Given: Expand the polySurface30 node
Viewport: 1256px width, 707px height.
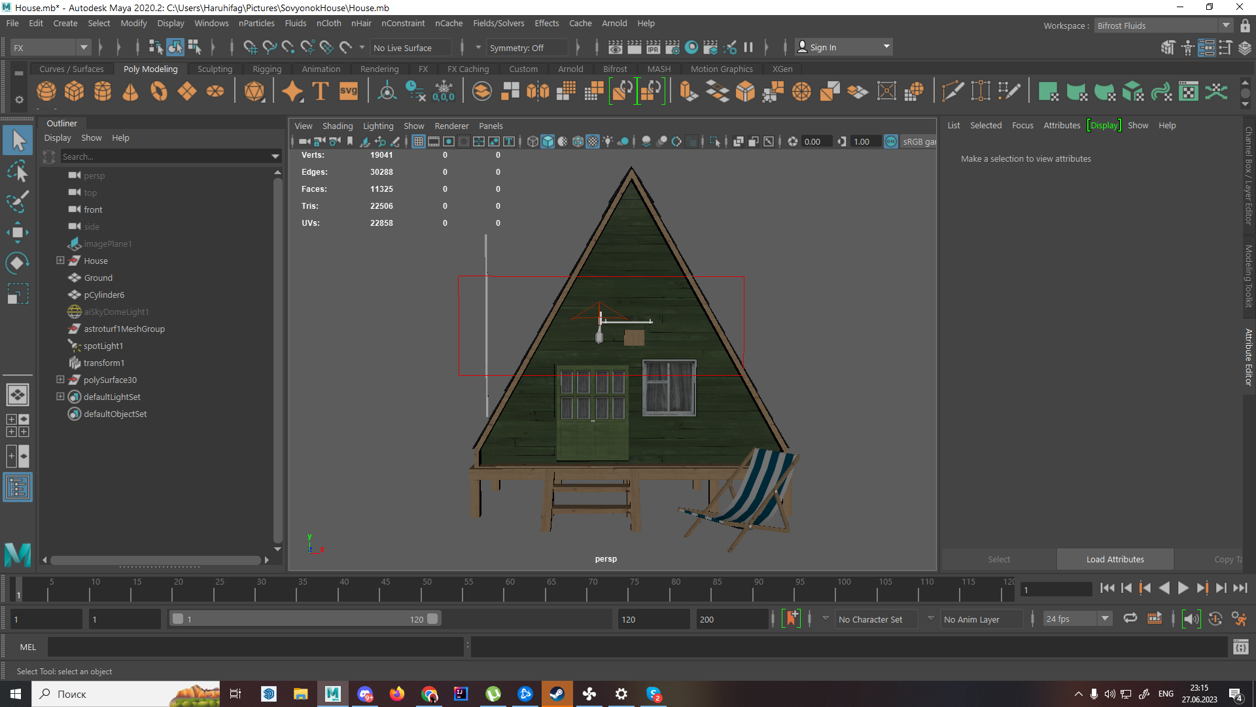Looking at the screenshot, I should [x=60, y=380].
